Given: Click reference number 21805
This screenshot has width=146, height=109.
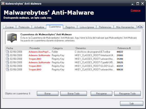Looking at the screenshot, I should tap(120, 55).
